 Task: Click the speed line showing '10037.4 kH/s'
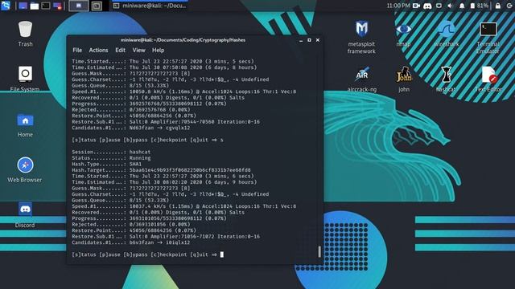pyautogui.click(x=184, y=206)
